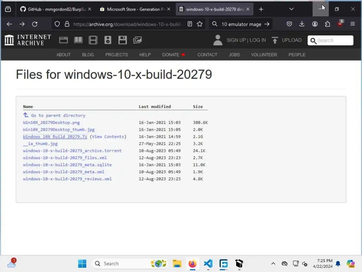362x272 pixels.
Task: Open the Internet Archive images icon
Action: click(x=138, y=40)
